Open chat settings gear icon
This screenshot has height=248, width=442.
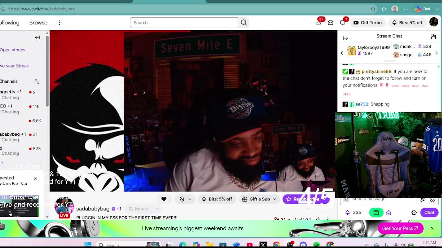click(x=414, y=213)
